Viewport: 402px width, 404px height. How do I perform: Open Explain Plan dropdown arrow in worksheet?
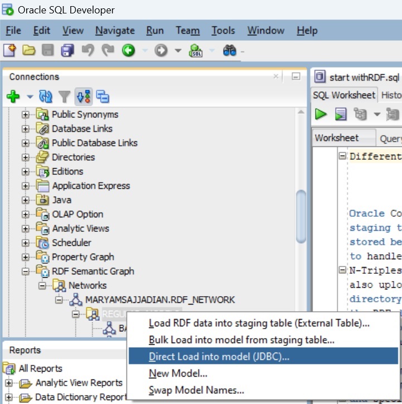pyautogui.click(x=377, y=115)
